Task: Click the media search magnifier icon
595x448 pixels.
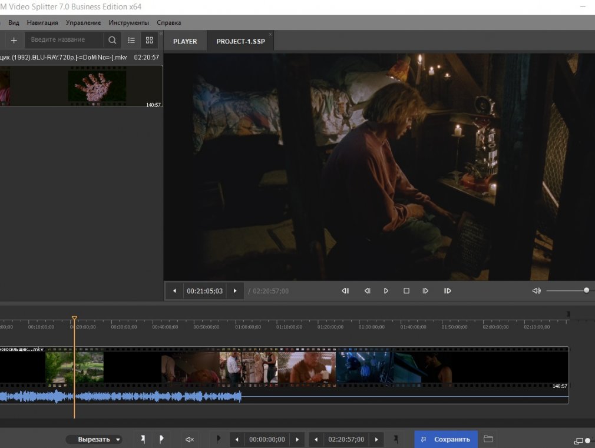Action: pos(113,40)
